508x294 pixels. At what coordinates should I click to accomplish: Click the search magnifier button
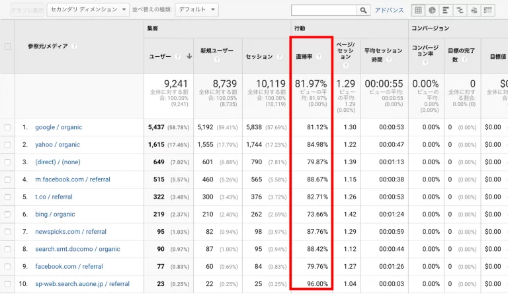click(x=364, y=11)
